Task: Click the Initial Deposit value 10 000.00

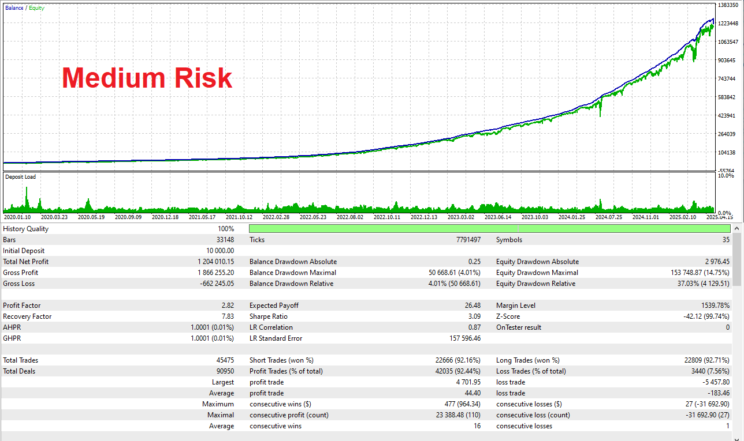Action: click(219, 251)
